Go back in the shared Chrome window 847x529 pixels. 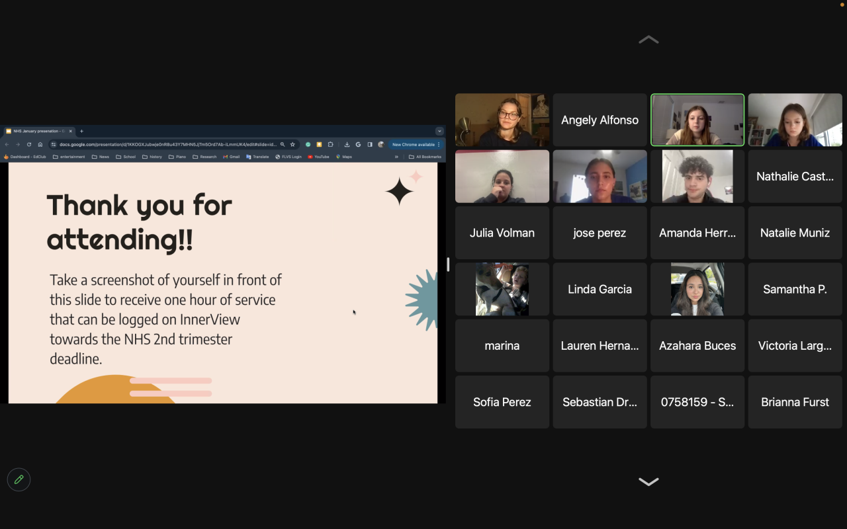pyautogui.click(x=7, y=144)
